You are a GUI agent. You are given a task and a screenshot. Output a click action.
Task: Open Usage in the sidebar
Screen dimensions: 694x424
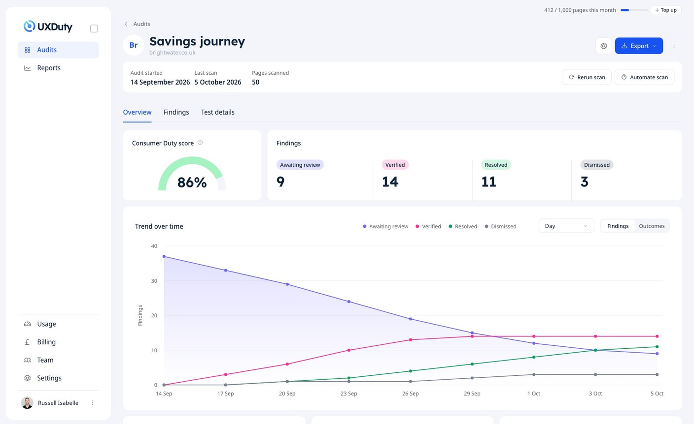tap(58, 324)
